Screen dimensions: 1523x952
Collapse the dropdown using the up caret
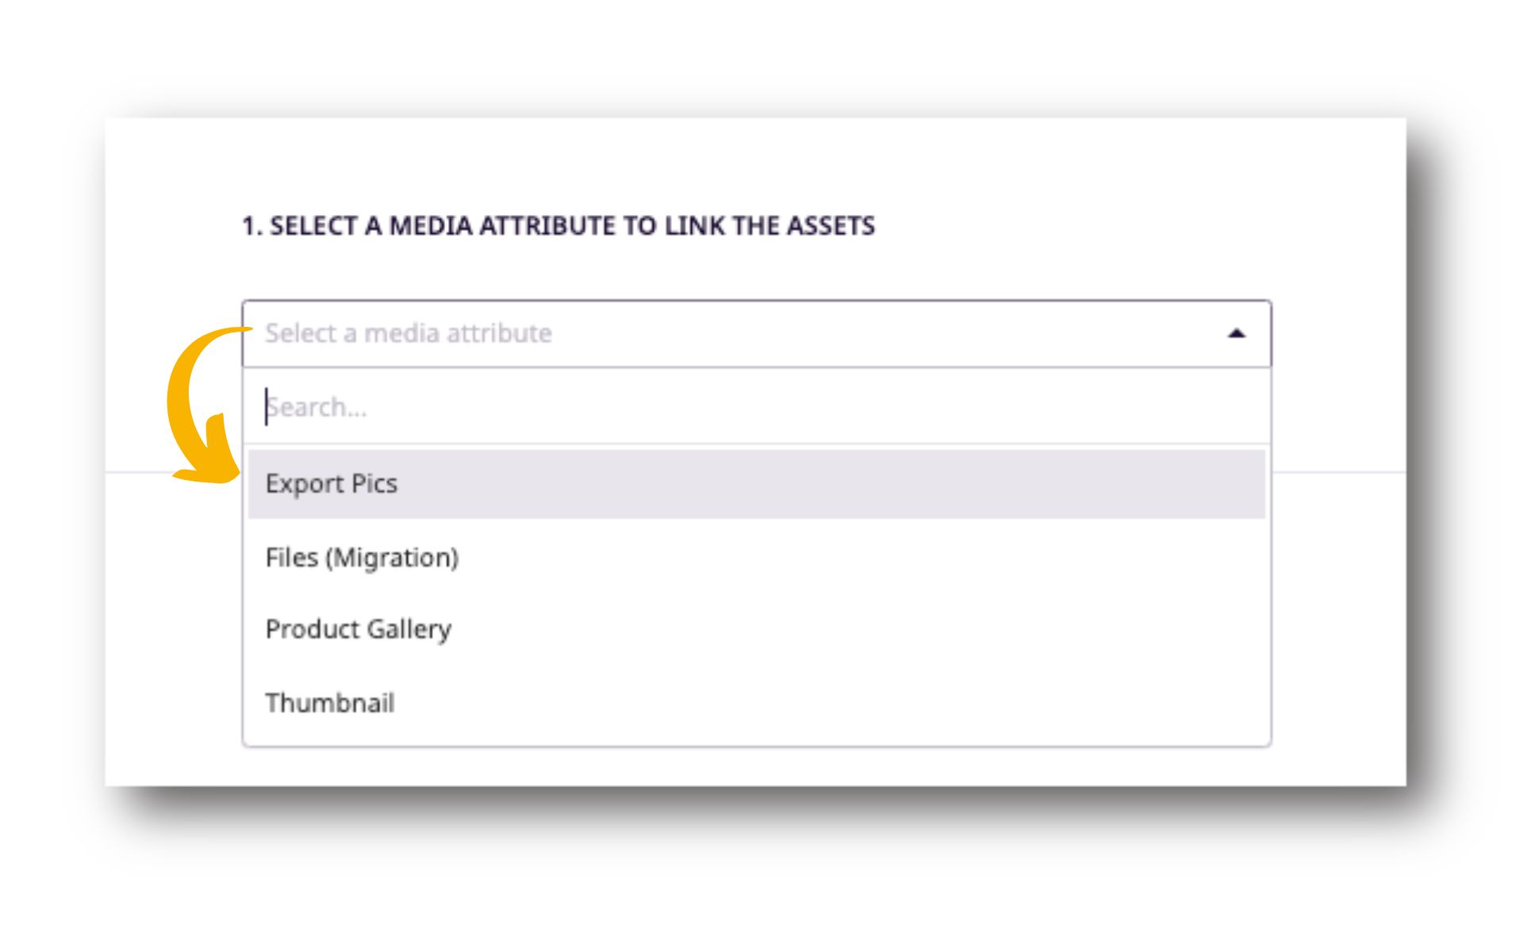tap(1236, 334)
